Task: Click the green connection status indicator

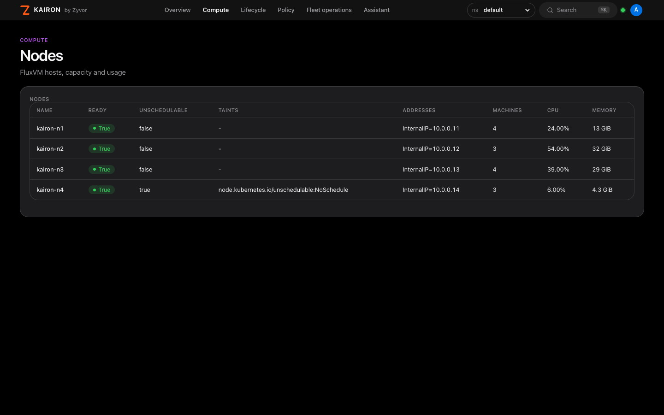Action: click(623, 10)
